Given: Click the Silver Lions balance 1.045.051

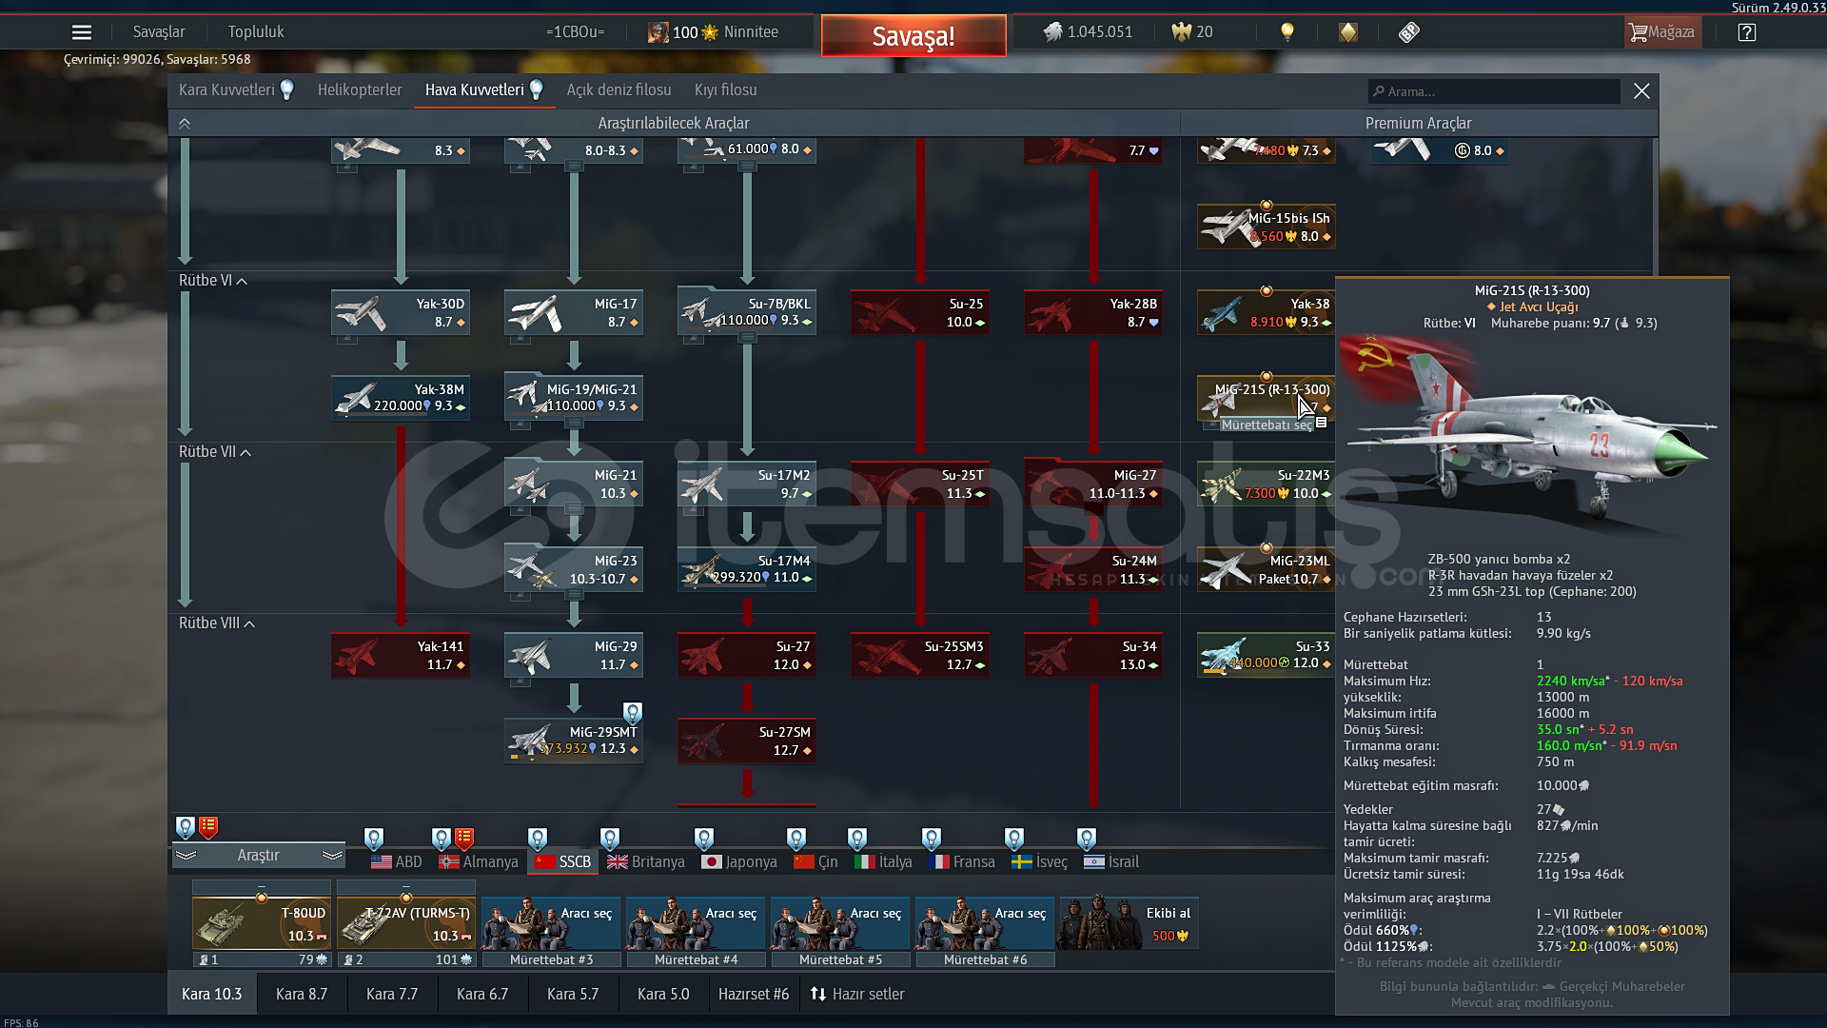Looking at the screenshot, I should point(1088,32).
